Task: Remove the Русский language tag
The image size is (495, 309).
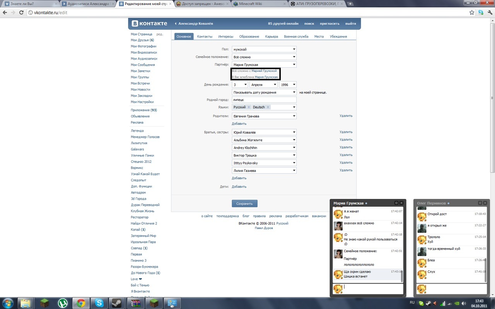Action: coord(249,107)
